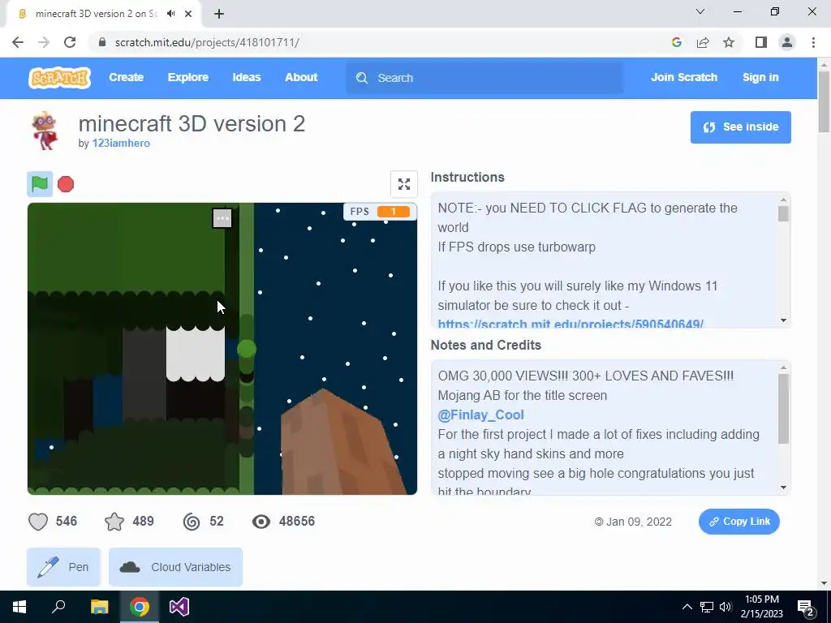
Task: Open network status tray icon
Action: [707, 607]
